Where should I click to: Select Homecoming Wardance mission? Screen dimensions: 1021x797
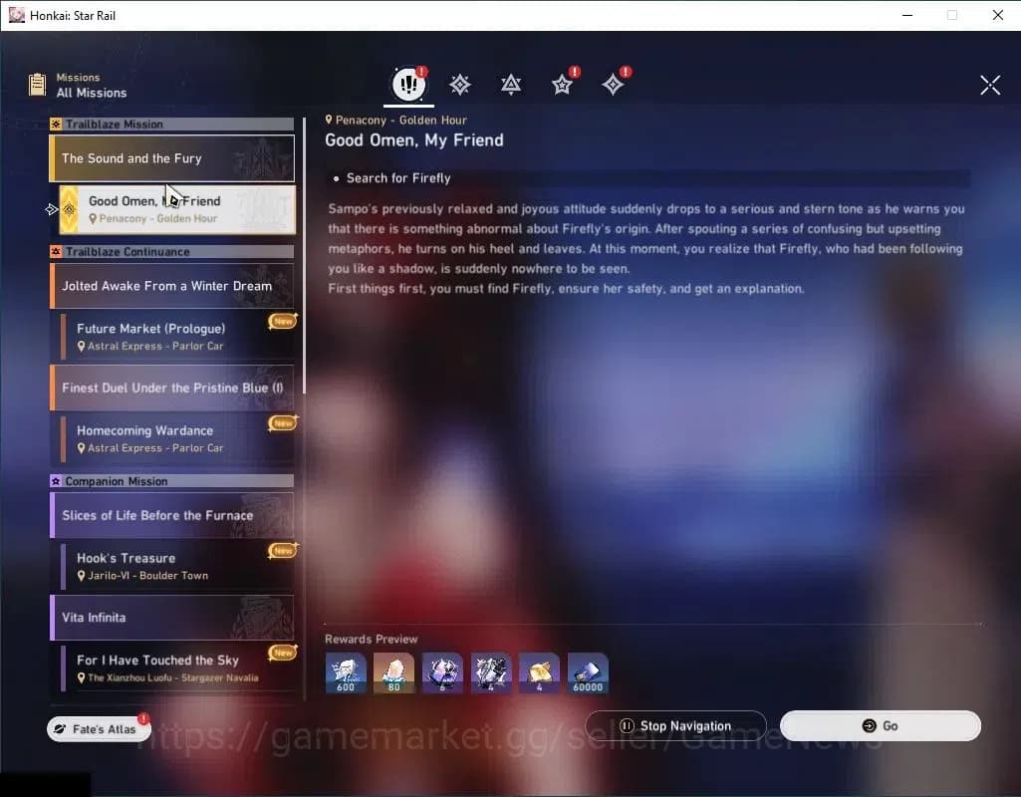(177, 439)
